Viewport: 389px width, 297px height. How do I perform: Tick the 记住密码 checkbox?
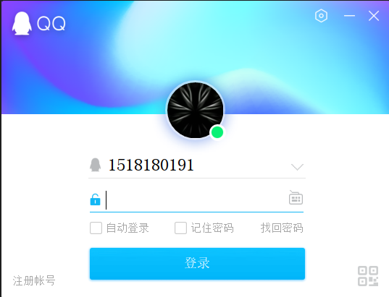[x=180, y=228]
